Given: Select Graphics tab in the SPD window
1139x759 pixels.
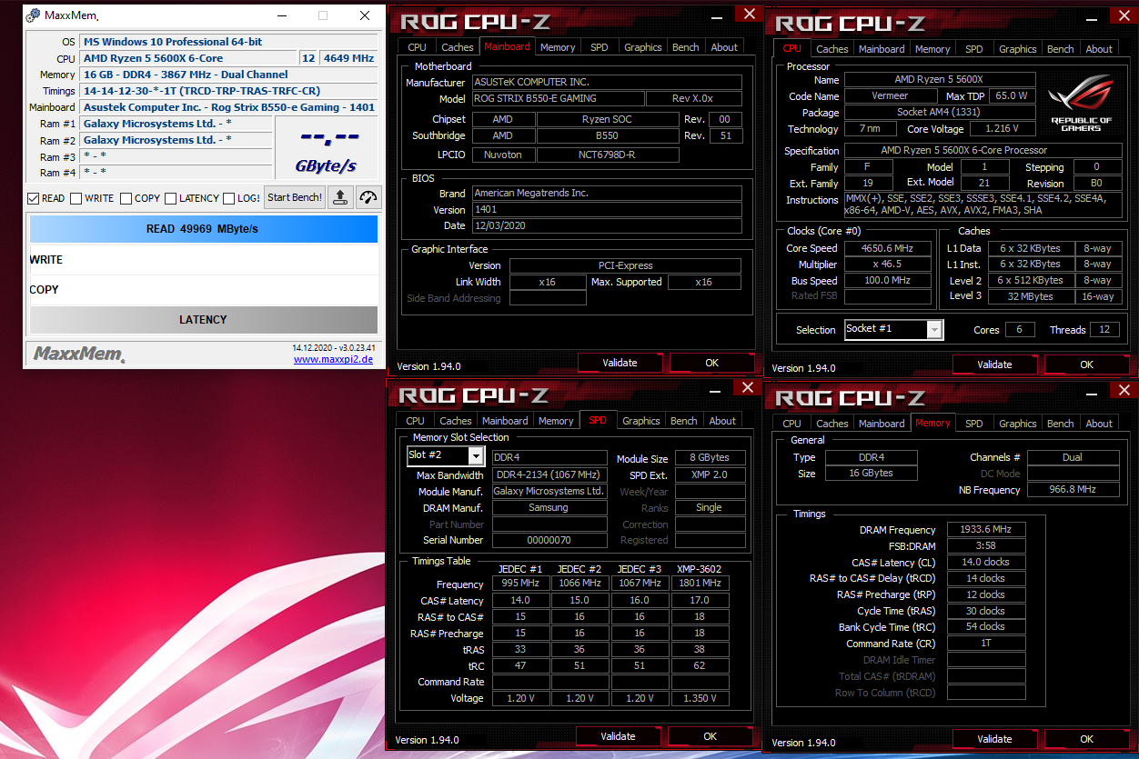Looking at the screenshot, I should pyautogui.click(x=640, y=421).
